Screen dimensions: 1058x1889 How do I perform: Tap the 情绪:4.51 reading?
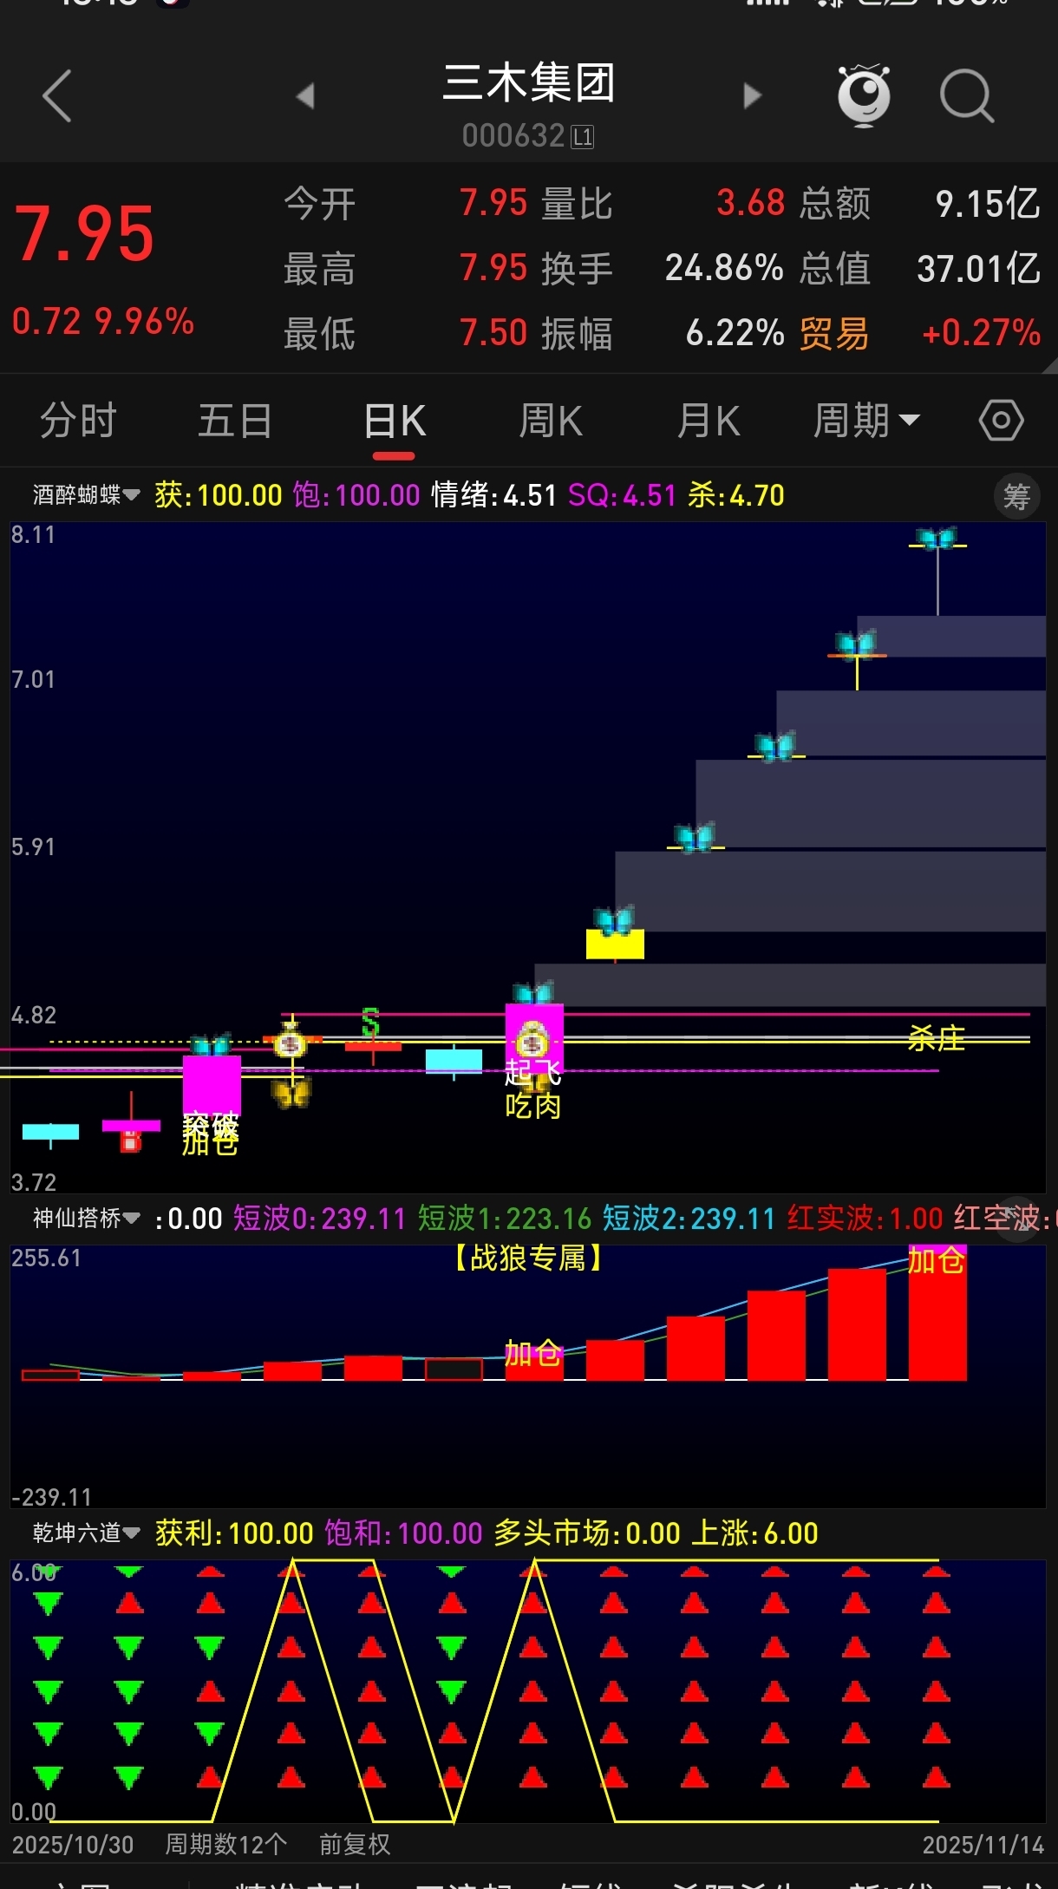[x=493, y=495]
